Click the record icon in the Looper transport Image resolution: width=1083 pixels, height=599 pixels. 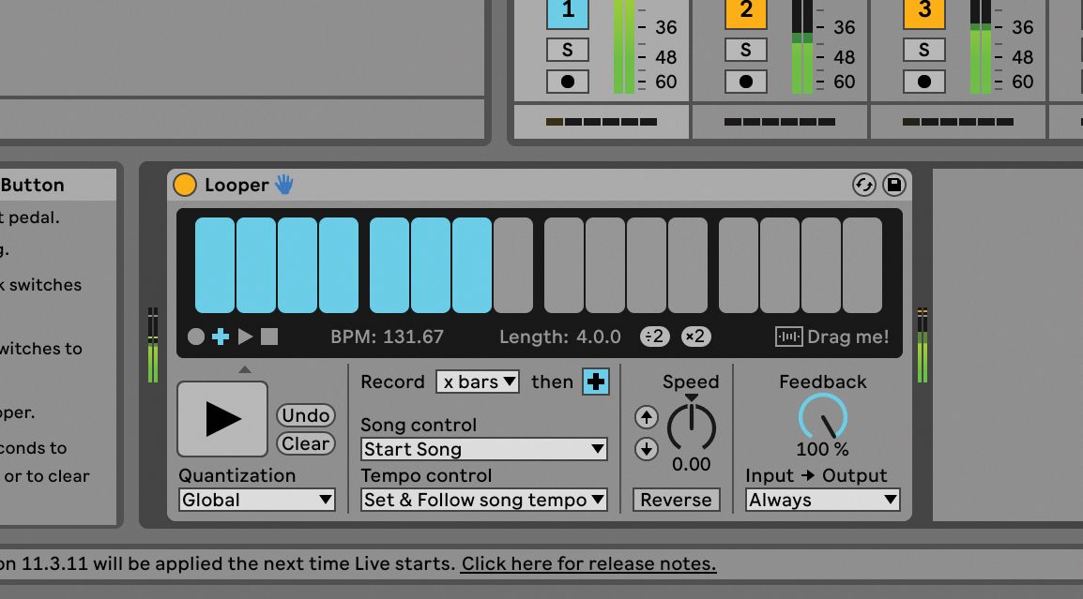click(196, 336)
